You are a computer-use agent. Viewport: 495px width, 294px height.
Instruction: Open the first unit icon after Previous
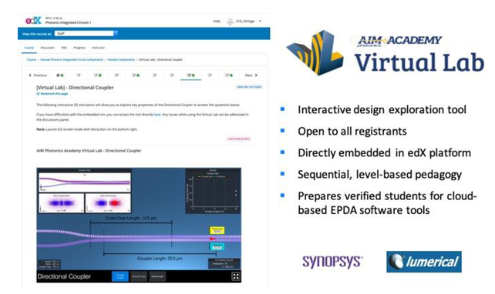pyautogui.click(x=59, y=75)
